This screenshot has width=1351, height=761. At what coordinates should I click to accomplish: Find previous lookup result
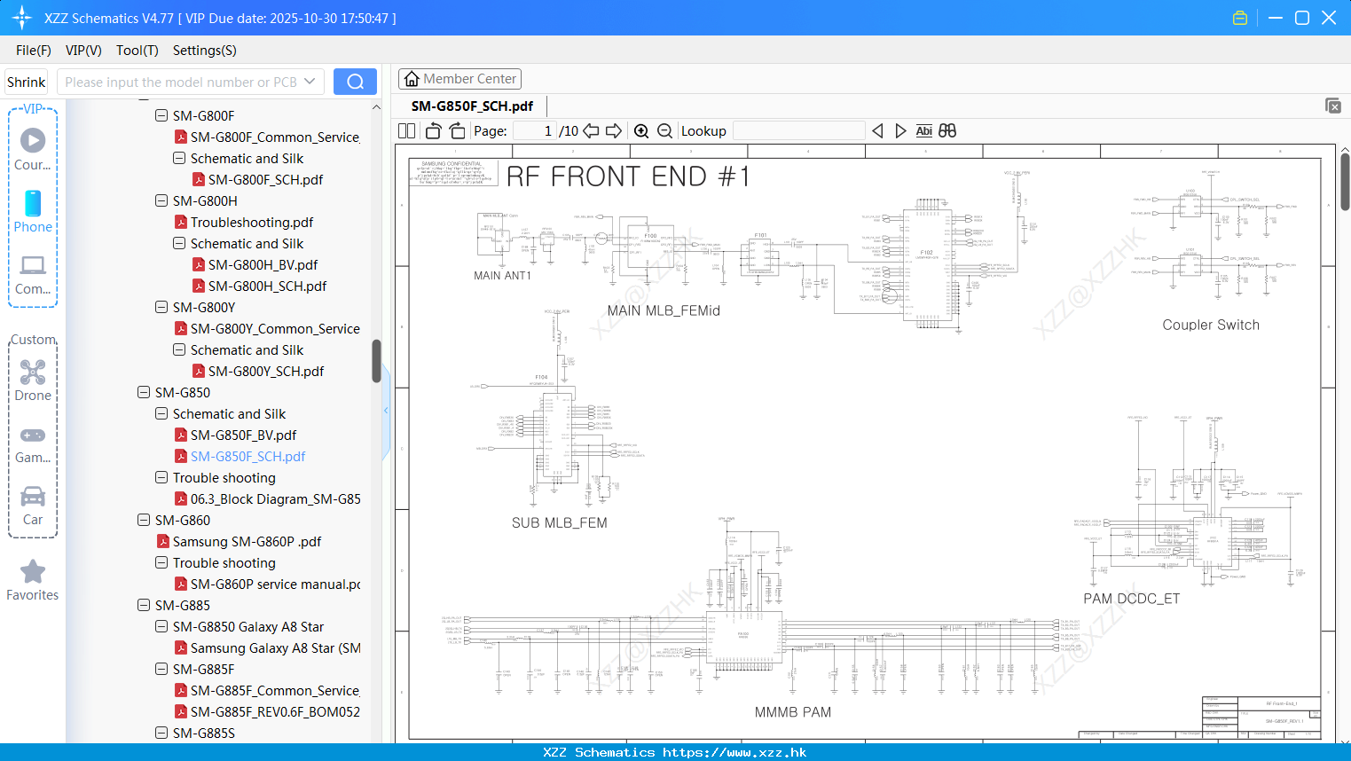point(877,130)
